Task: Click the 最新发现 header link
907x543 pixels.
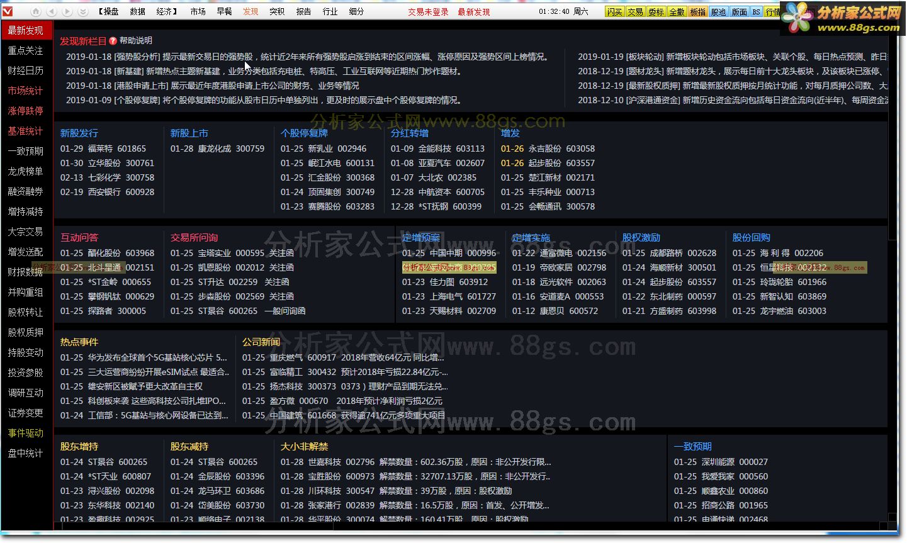Action: 474,12
